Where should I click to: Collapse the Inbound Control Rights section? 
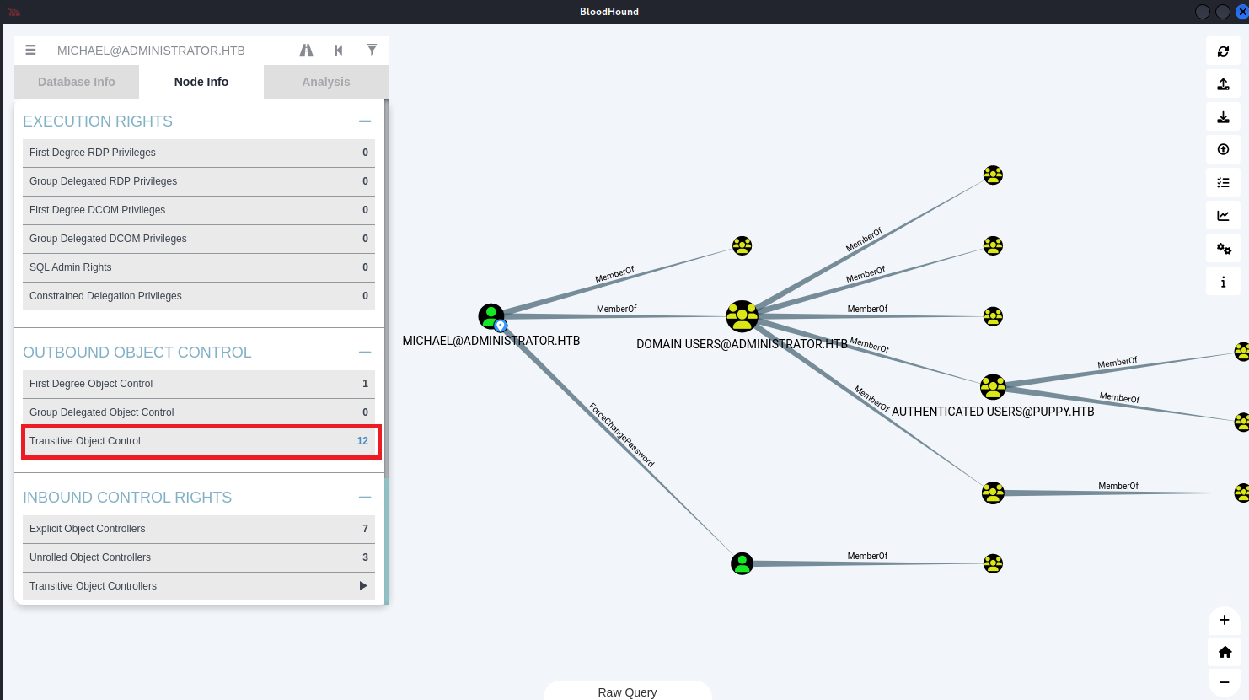[365, 498]
